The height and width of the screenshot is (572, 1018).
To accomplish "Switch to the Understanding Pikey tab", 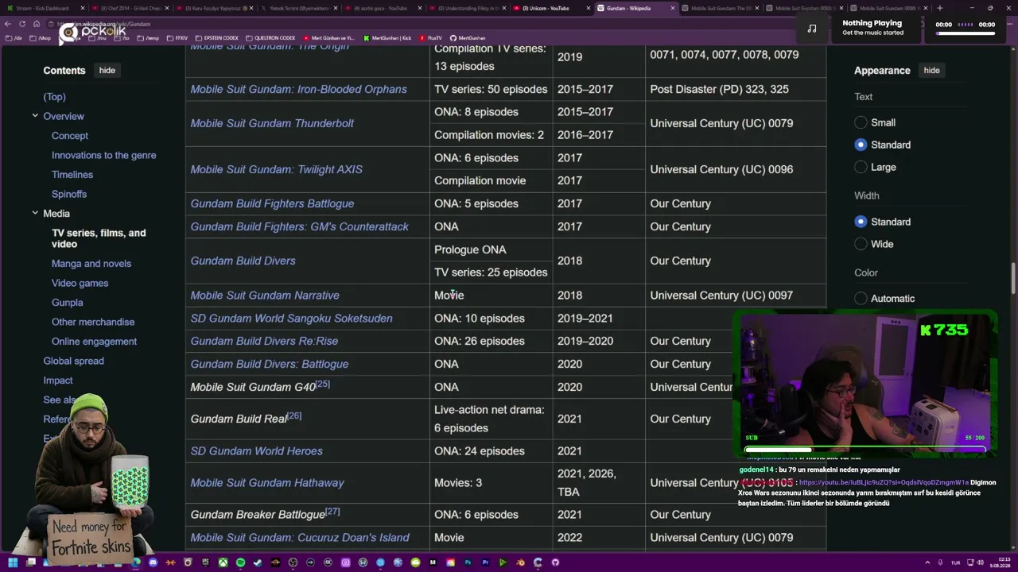I will [x=466, y=8].
